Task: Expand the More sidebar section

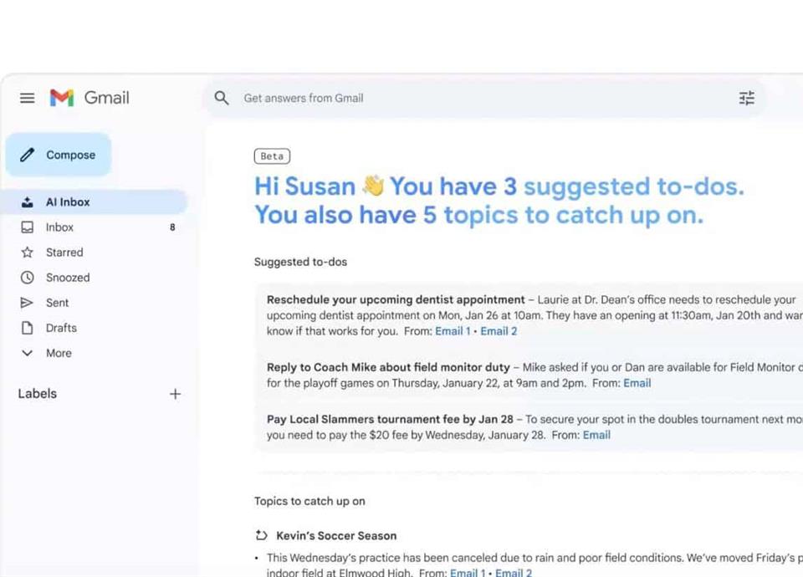Action: coord(58,353)
